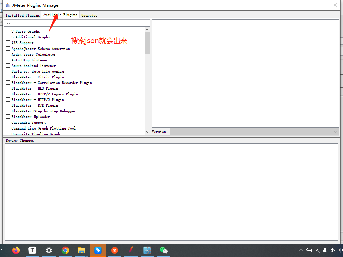This screenshot has height=257, width=343.
Task: Select Cassandra Support entry
Action: [29, 122]
